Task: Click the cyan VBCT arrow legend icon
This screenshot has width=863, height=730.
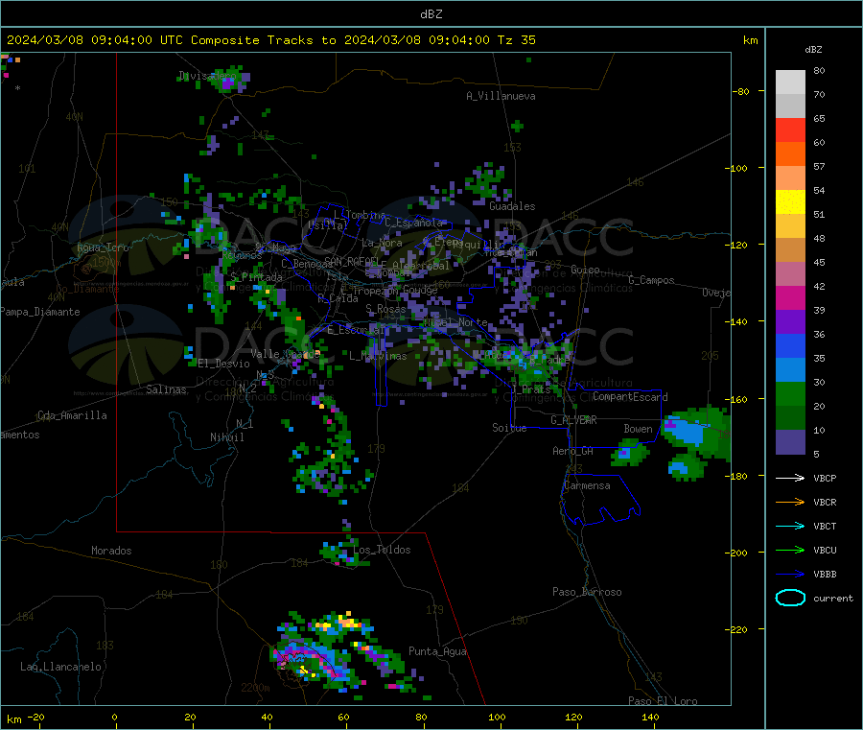Action: pyautogui.click(x=790, y=527)
